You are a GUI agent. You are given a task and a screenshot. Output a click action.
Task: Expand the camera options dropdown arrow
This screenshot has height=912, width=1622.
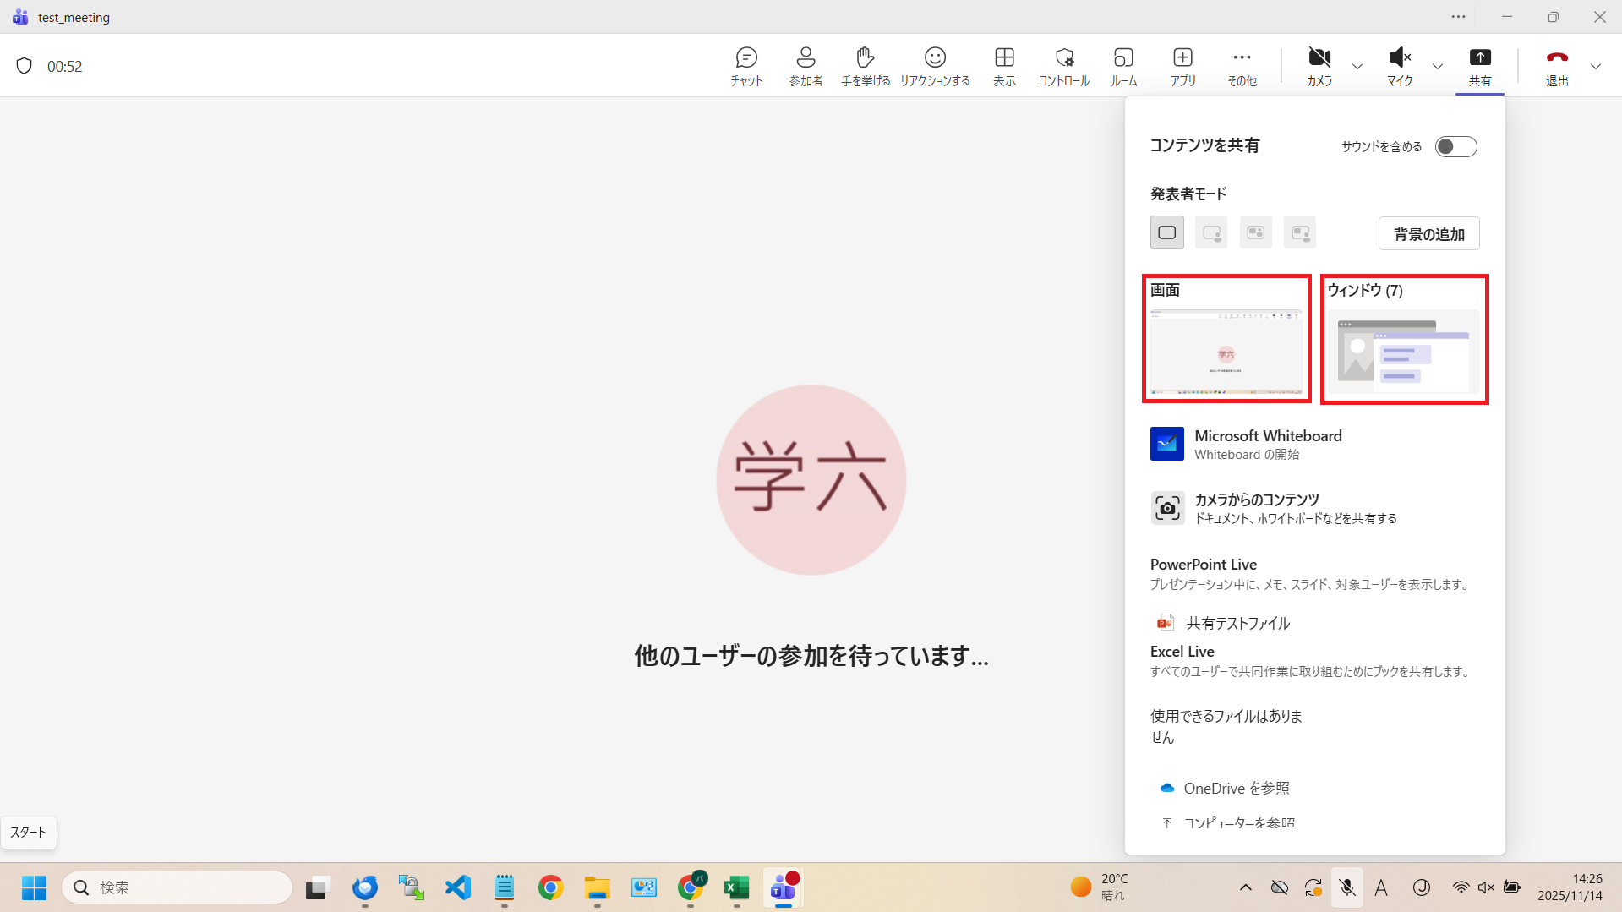[1357, 67]
